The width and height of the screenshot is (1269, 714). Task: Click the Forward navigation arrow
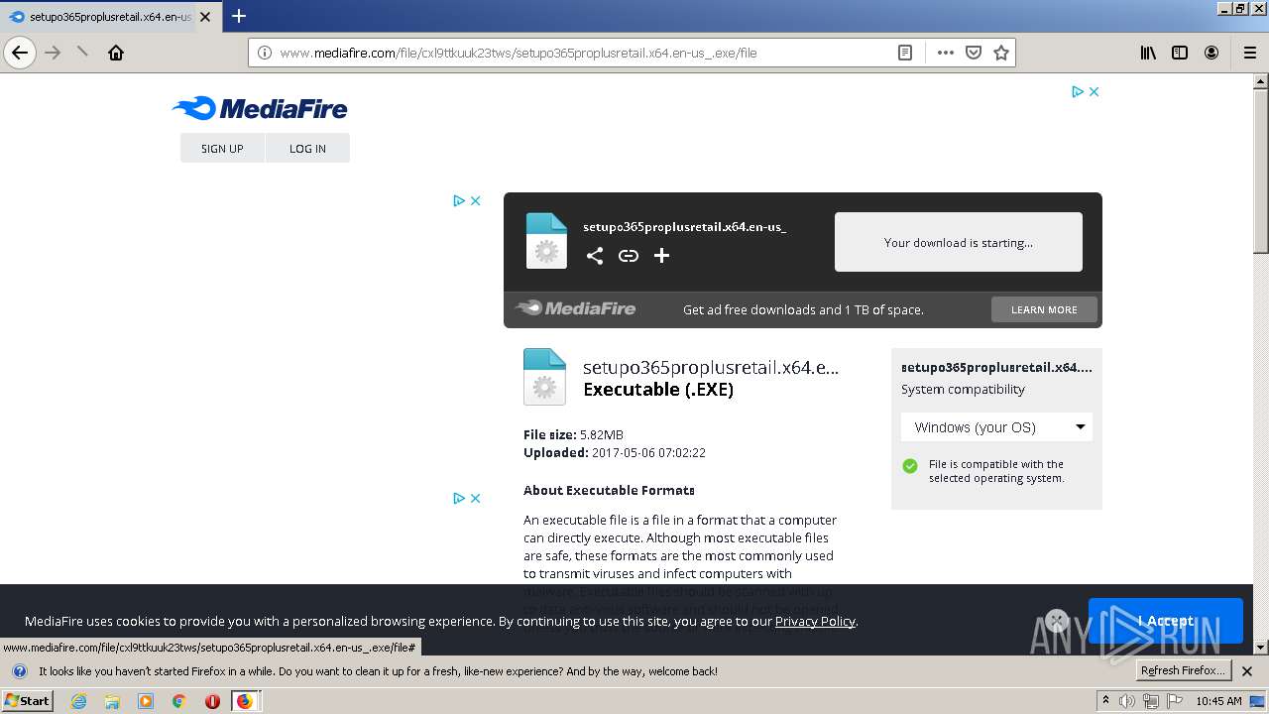[x=53, y=53]
